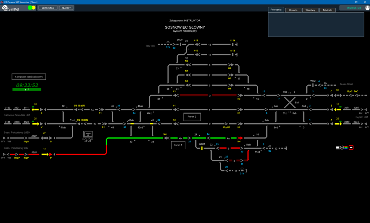370x223 pixels.
Task: Click the circular indicator beside RGB stripes
Action: [x=342, y=147]
